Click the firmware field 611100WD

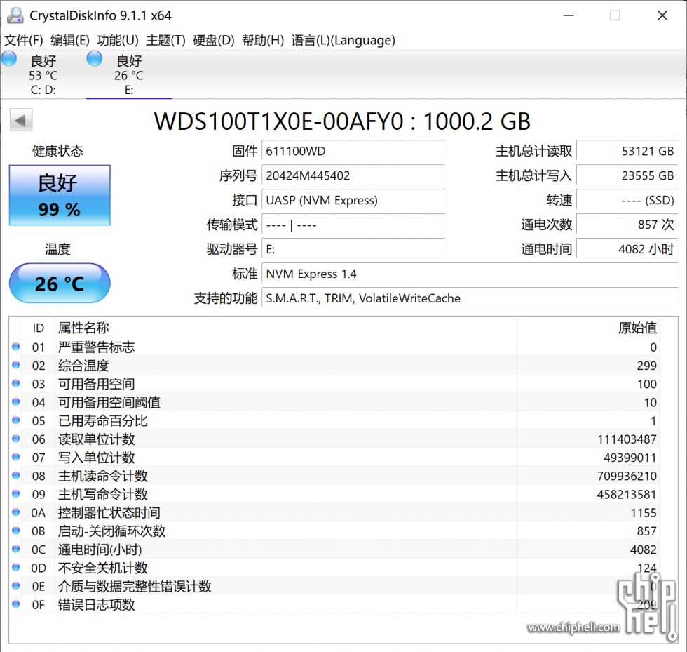(x=353, y=152)
